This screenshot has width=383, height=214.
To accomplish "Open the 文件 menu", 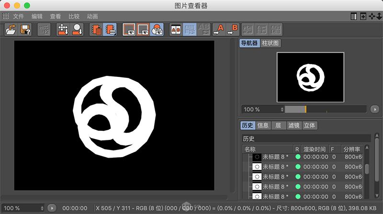I will (x=18, y=16).
